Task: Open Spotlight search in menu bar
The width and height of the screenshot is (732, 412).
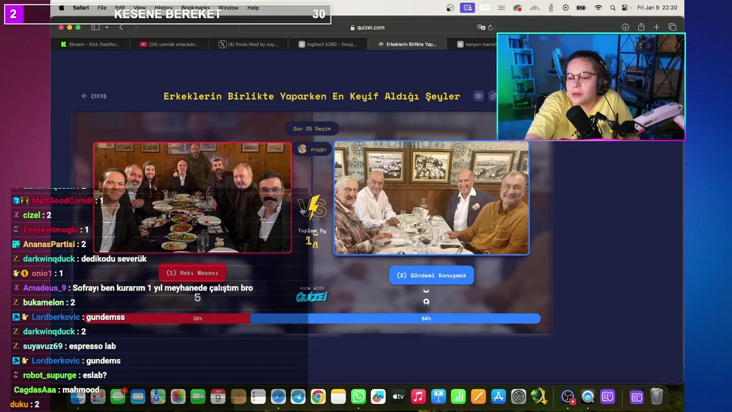Action: [x=612, y=8]
